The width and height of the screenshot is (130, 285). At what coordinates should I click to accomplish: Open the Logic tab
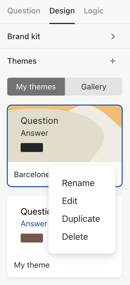(x=94, y=11)
